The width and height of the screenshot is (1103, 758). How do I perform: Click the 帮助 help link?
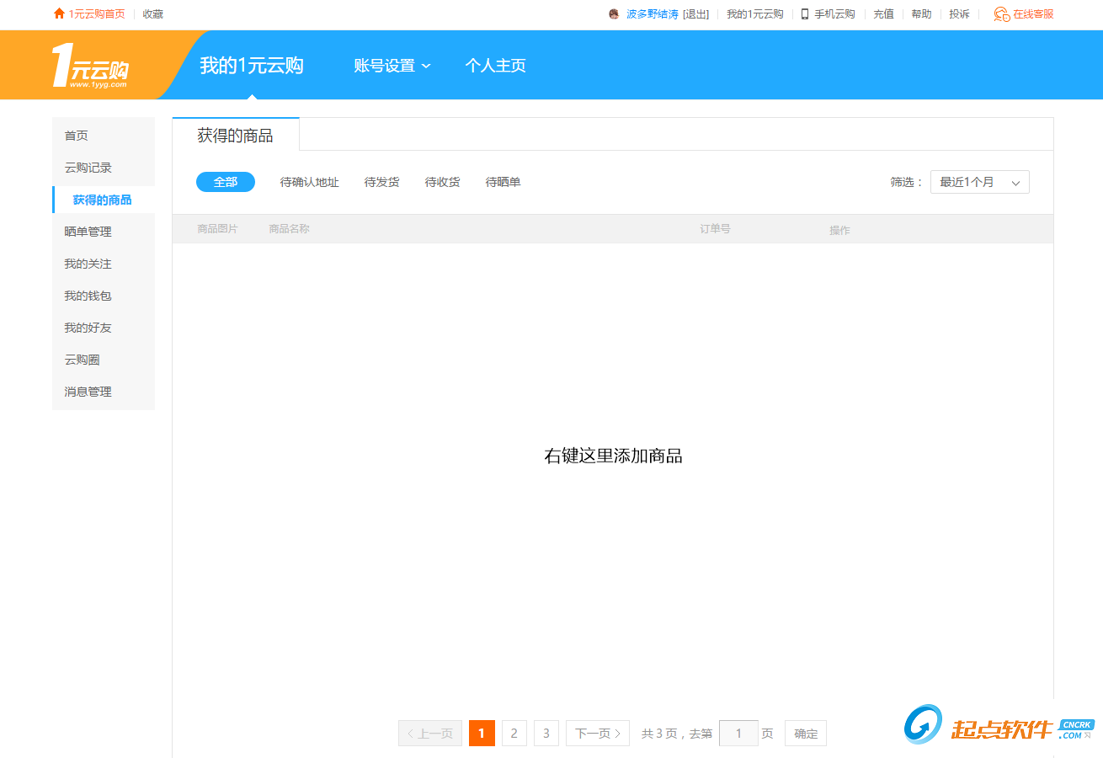click(x=921, y=13)
